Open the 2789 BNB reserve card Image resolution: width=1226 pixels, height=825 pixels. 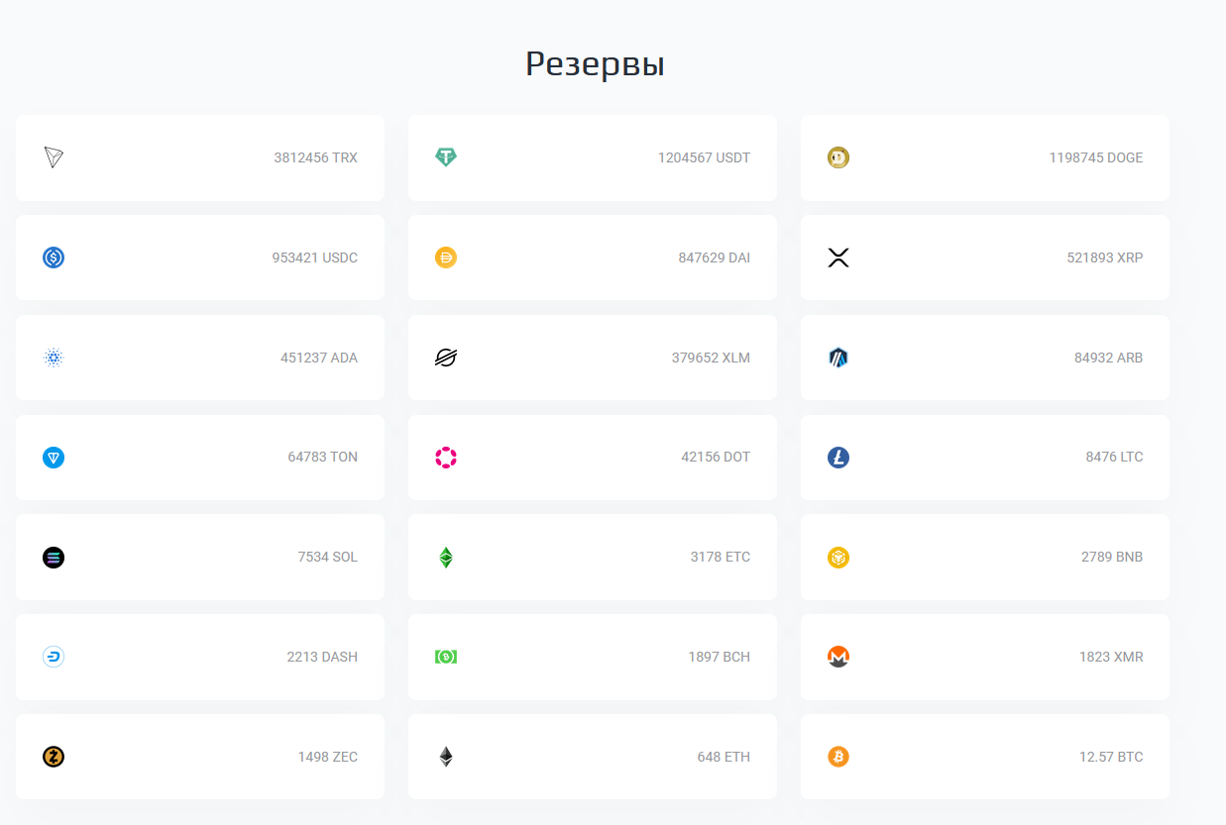[x=984, y=558]
